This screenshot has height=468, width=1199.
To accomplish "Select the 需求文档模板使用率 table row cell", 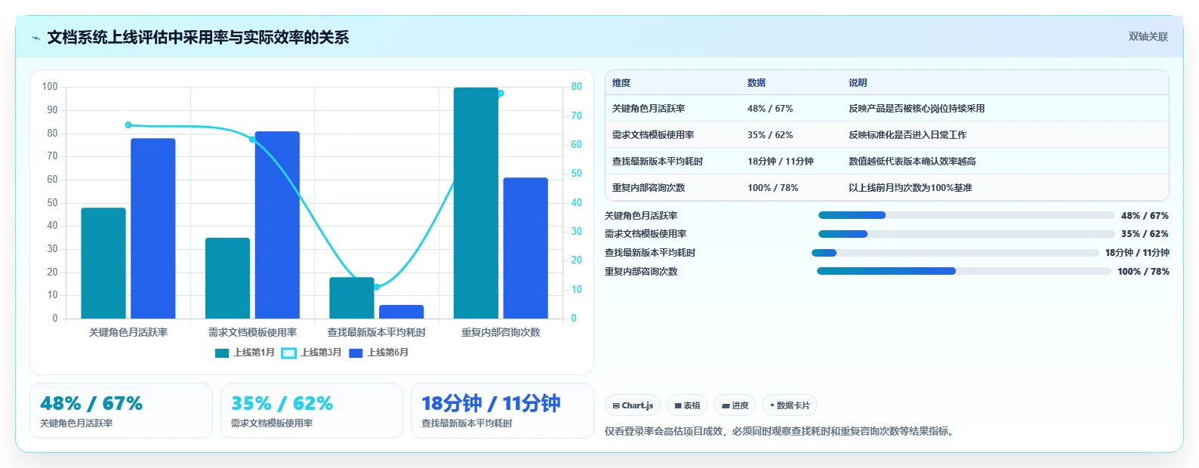I will 653,135.
